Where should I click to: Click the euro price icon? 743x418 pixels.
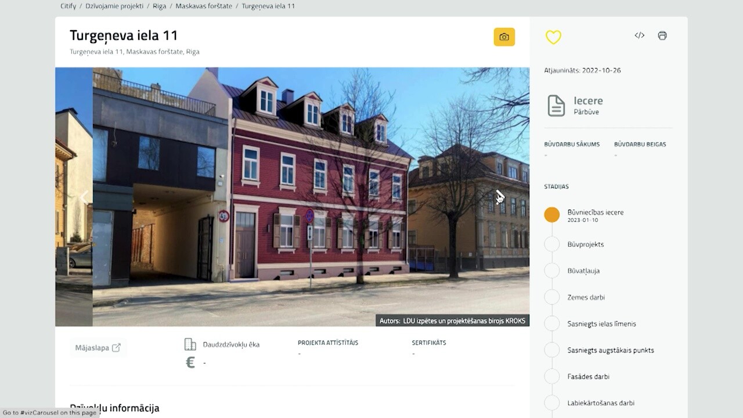tap(190, 363)
